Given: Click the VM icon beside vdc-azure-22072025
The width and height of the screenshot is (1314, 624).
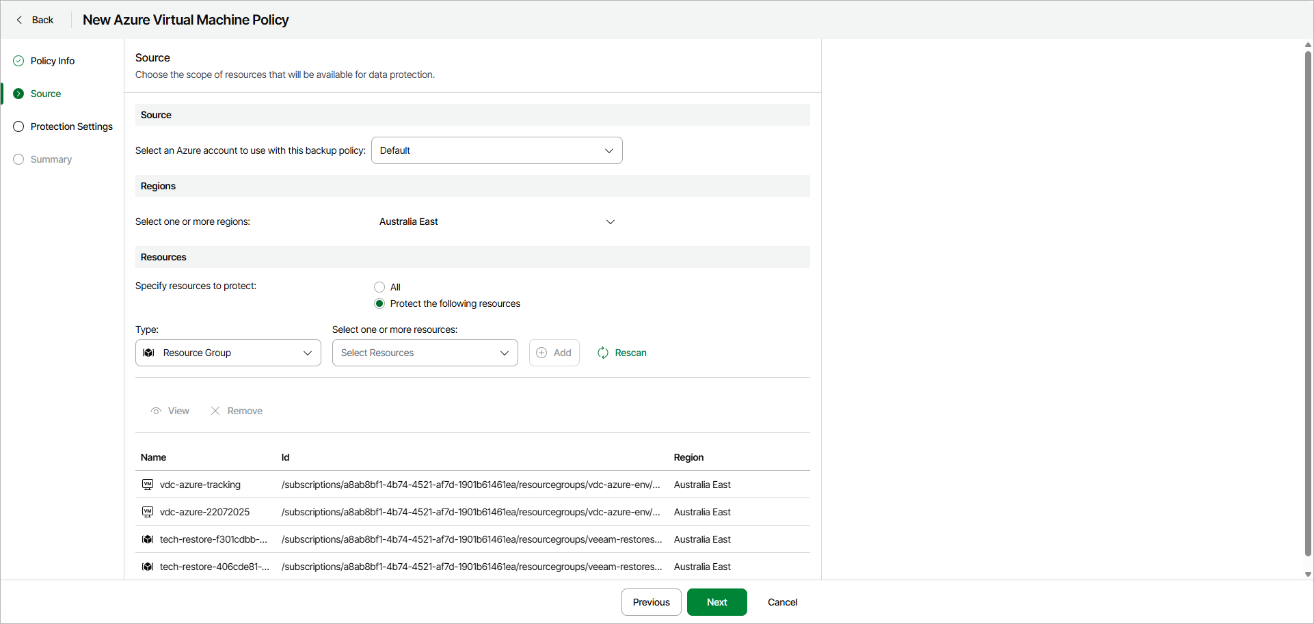Looking at the screenshot, I should point(148,512).
